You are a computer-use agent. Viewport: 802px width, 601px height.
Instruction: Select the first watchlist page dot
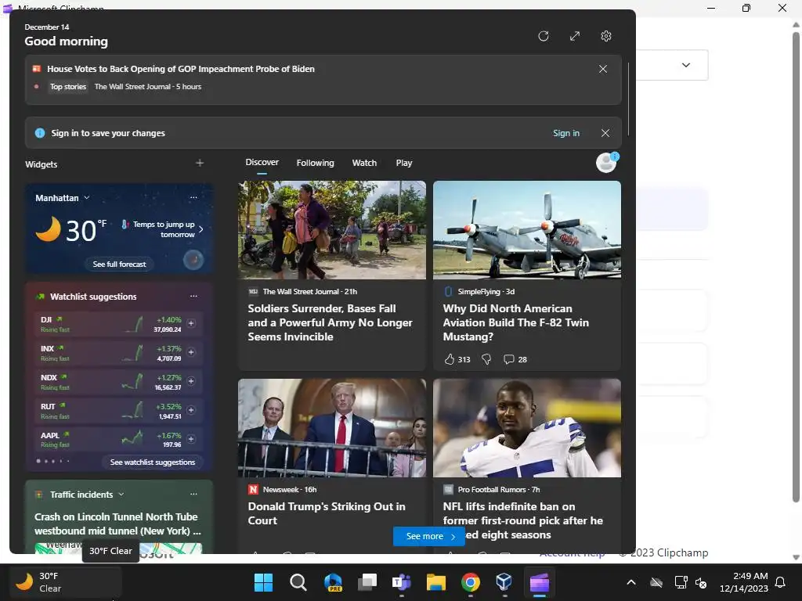(38, 461)
